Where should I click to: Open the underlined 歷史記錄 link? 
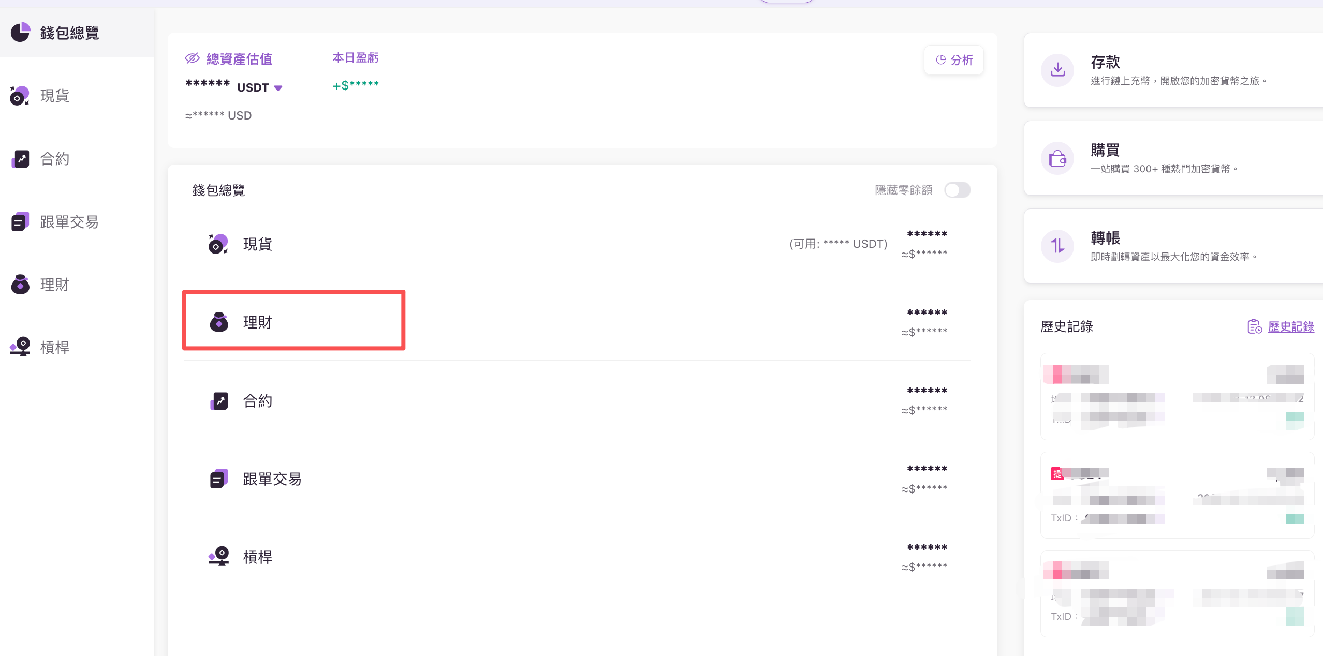click(x=1291, y=326)
